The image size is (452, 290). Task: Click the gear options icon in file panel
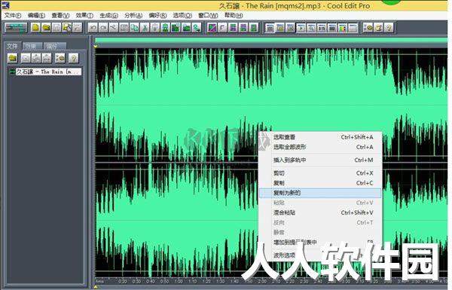[60, 58]
